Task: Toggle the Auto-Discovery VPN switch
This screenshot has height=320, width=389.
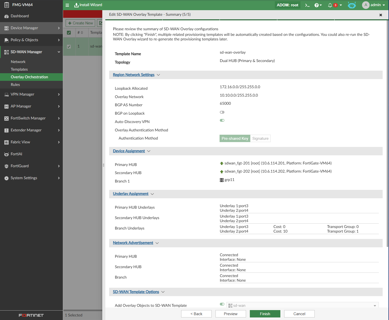Action: [x=222, y=120]
